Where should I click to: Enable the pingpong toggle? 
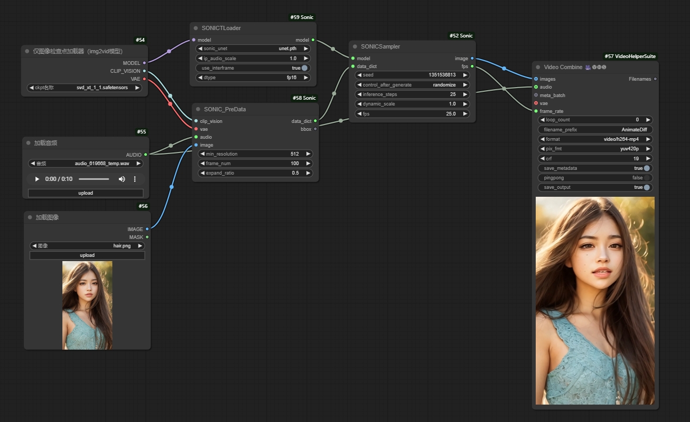click(646, 178)
